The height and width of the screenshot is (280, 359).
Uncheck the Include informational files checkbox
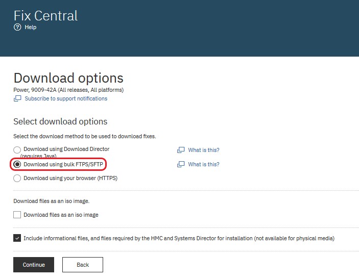(17, 238)
